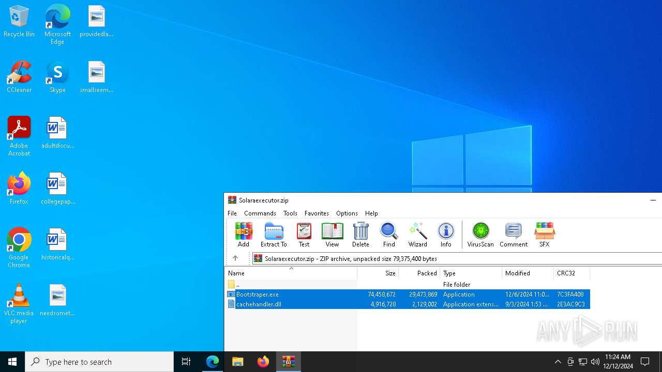Screen dimensions: 662x372
Task: Sort by the CRC32 column header
Action: [x=571, y=273]
